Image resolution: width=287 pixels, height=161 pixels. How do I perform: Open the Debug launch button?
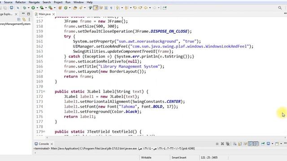click(x=25, y=8)
